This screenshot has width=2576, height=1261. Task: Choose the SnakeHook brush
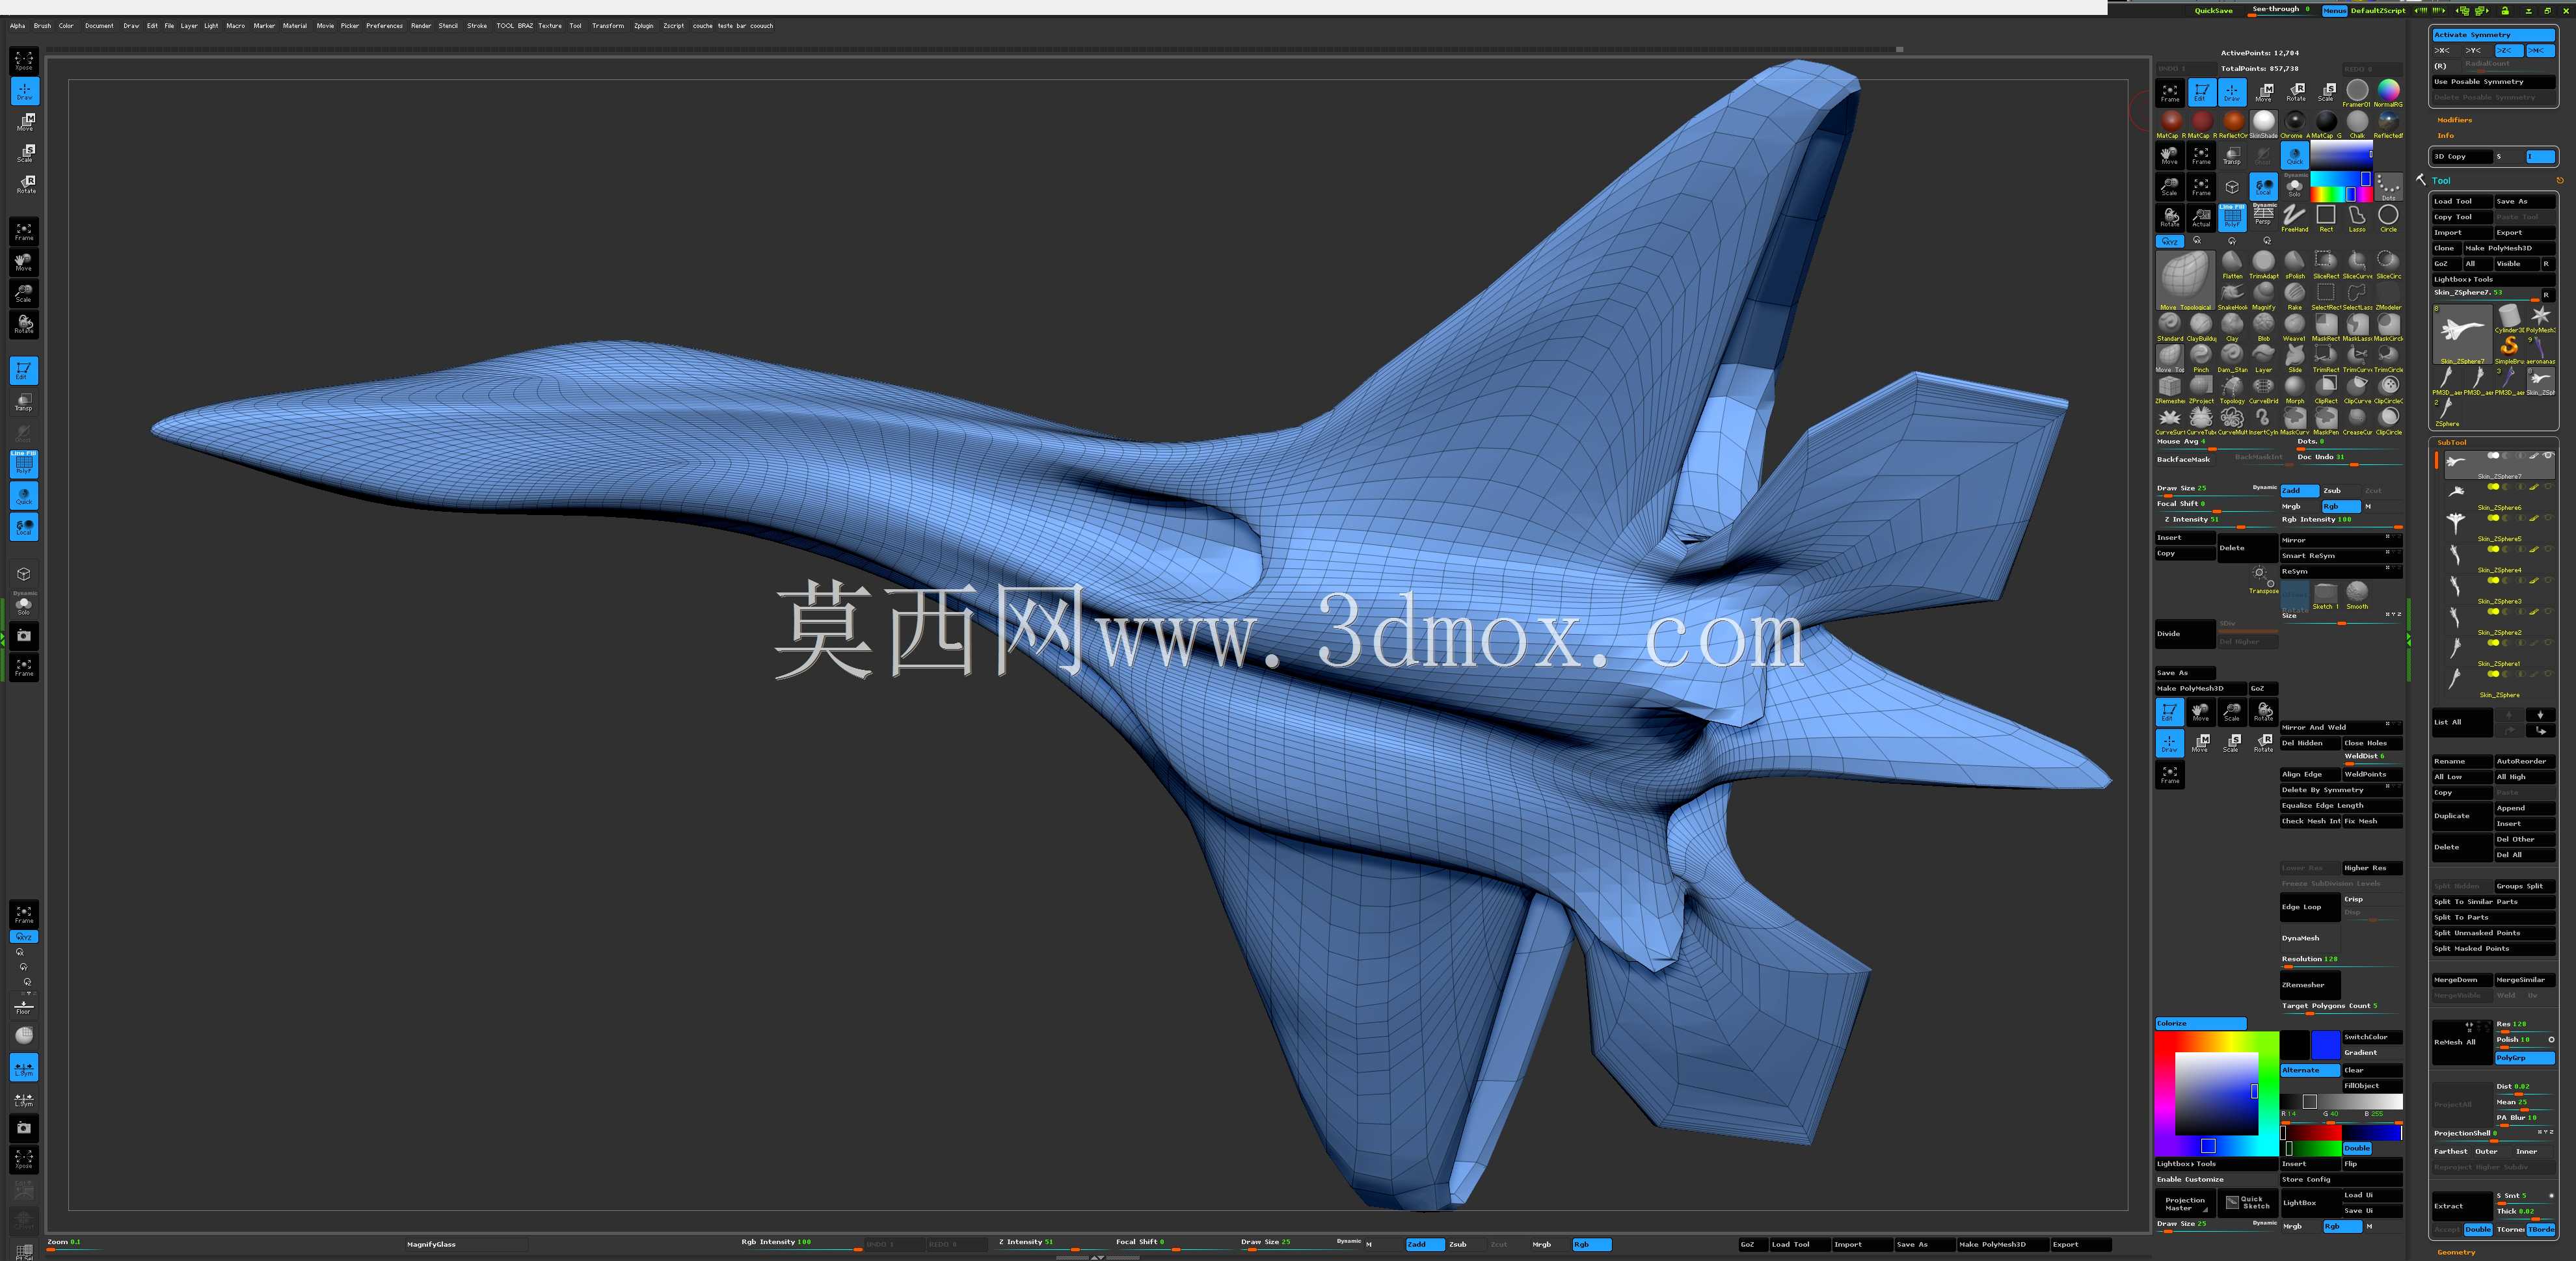pyautogui.click(x=2232, y=295)
